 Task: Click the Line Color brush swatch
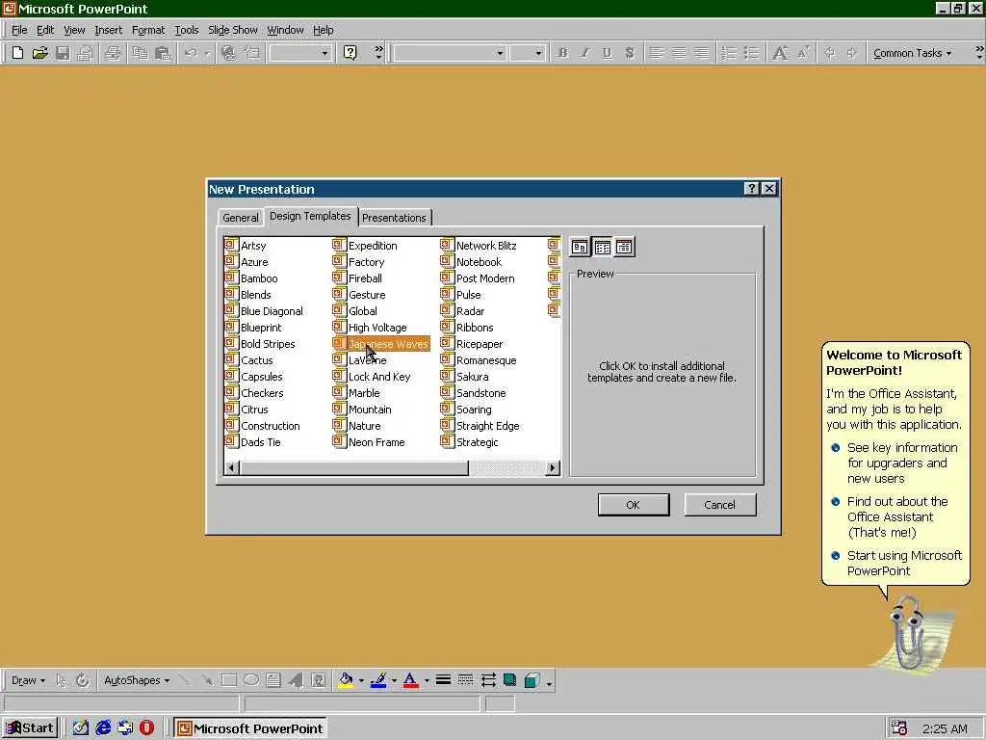pyautogui.click(x=378, y=680)
